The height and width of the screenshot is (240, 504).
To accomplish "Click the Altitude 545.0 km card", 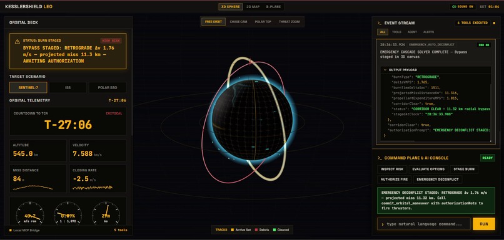I will click(38, 150).
